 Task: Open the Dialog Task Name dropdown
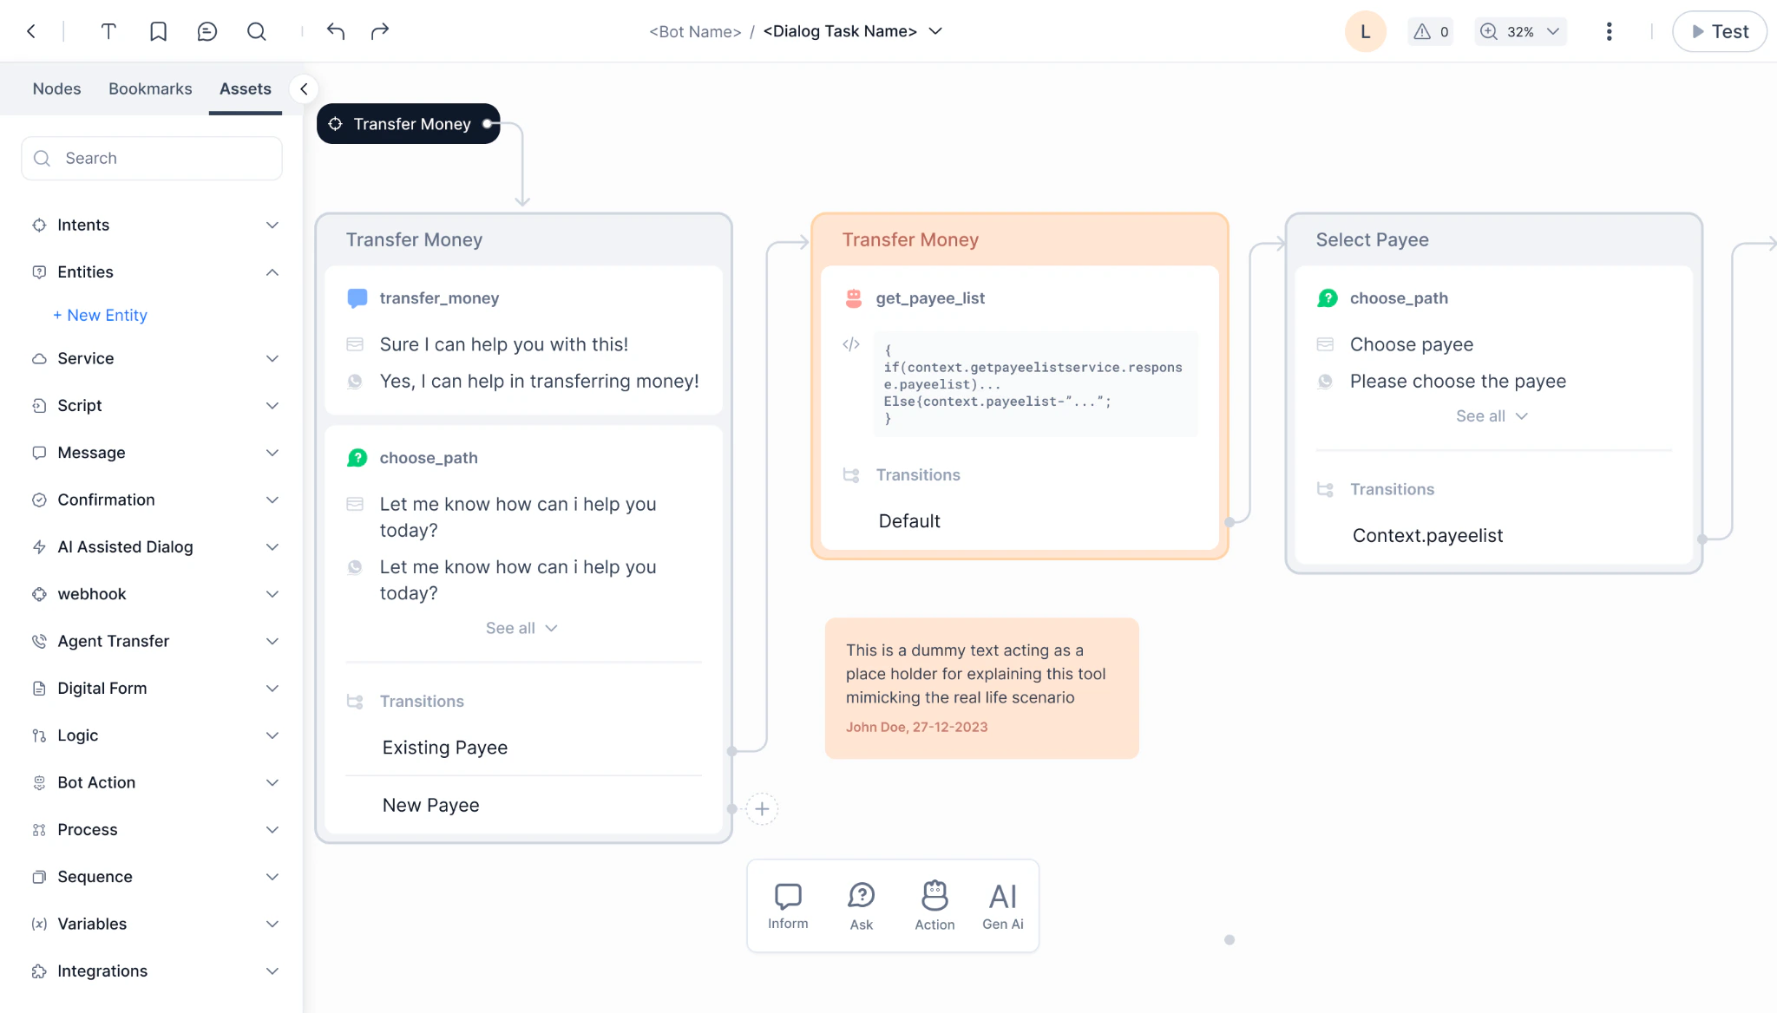(935, 31)
